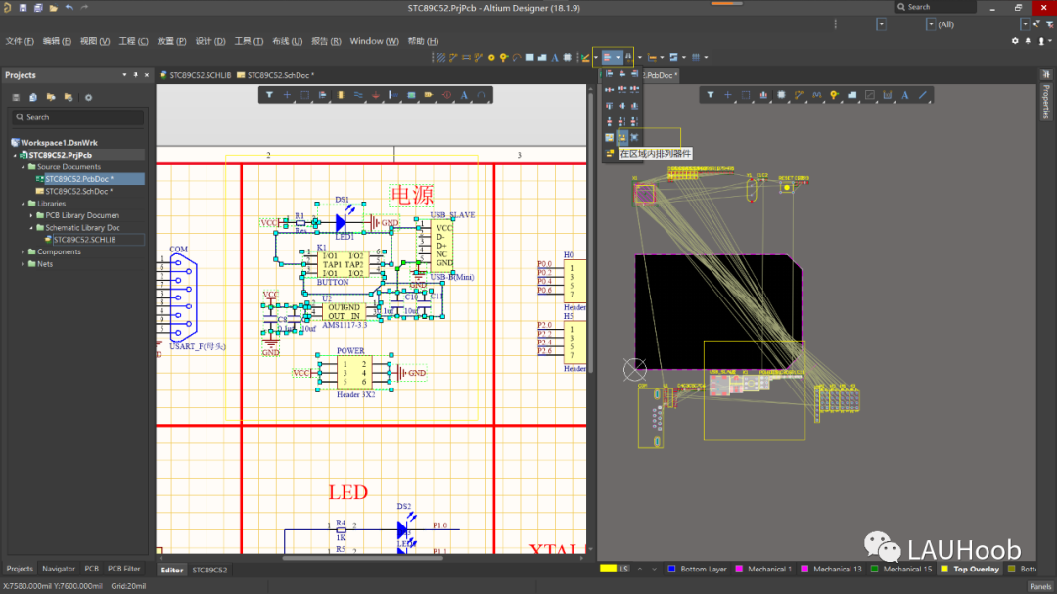Switch to the Navigator panel tab
This screenshot has height=594, width=1057.
pyautogui.click(x=59, y=569)
